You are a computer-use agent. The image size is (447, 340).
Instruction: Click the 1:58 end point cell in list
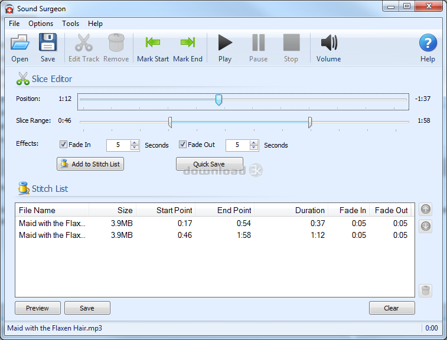[x=244, y=235]
